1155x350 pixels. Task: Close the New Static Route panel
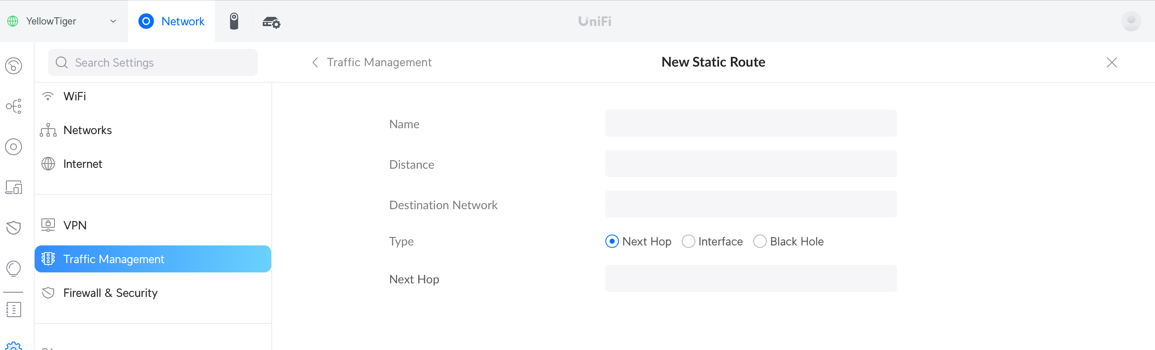(x=1111, y=62)
